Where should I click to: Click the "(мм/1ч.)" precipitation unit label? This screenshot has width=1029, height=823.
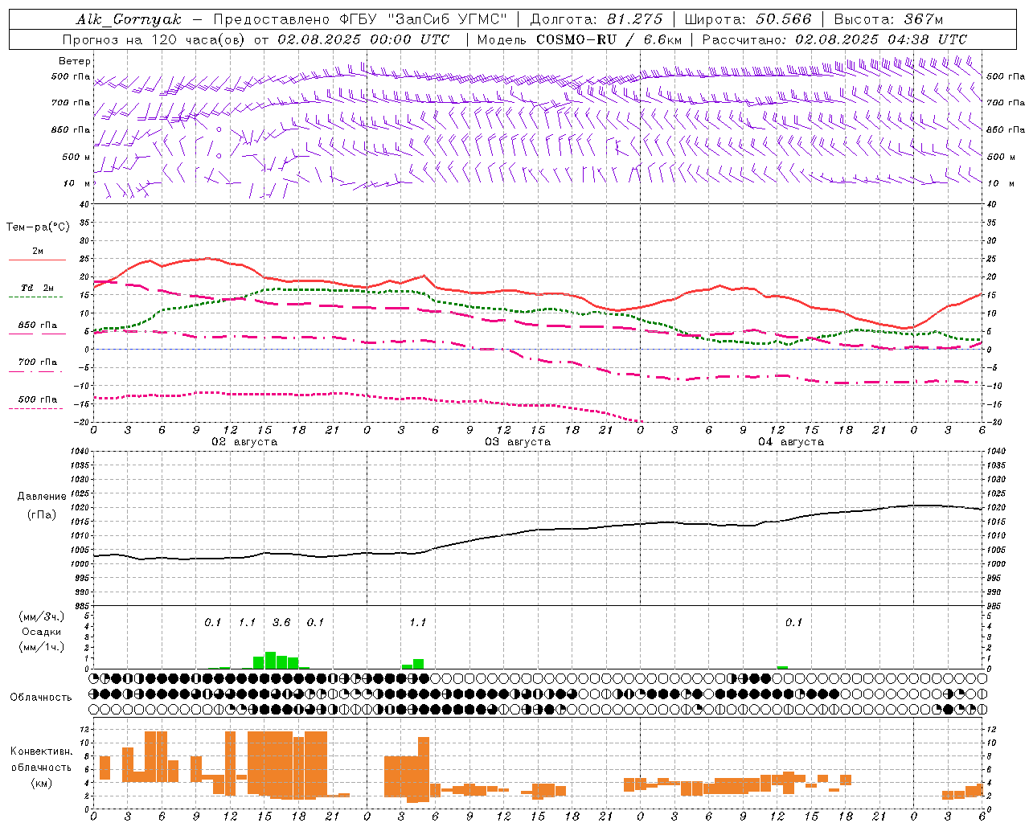[x=41, y=647]
